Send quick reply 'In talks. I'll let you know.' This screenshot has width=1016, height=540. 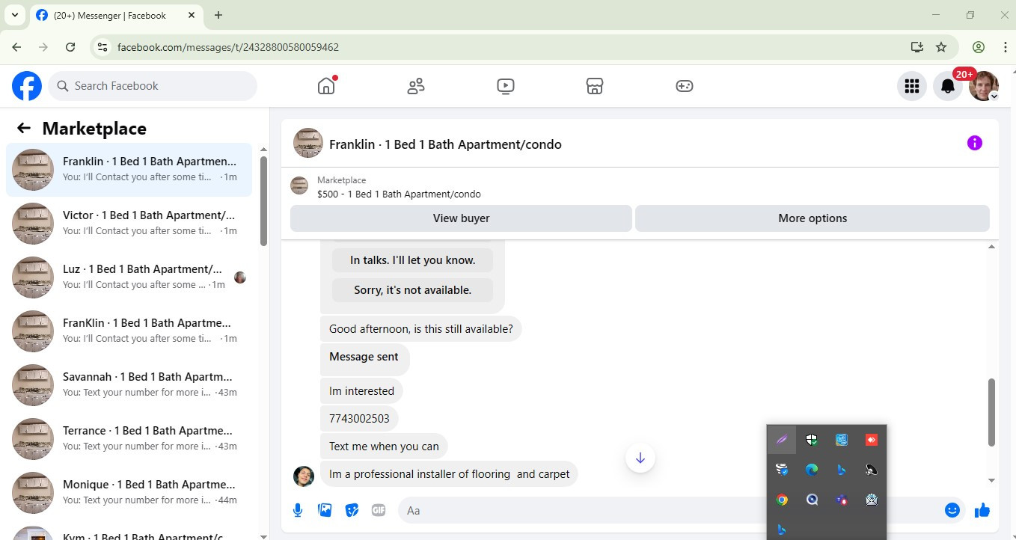413,260
